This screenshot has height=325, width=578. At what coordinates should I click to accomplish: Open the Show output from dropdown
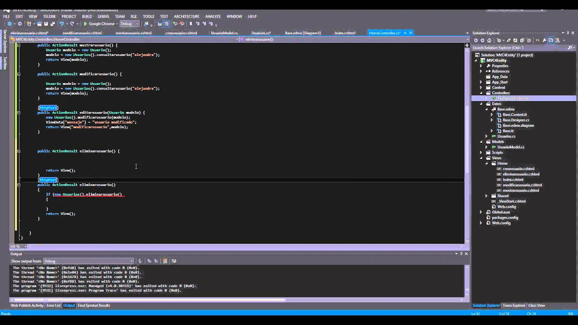click(89, 261)
